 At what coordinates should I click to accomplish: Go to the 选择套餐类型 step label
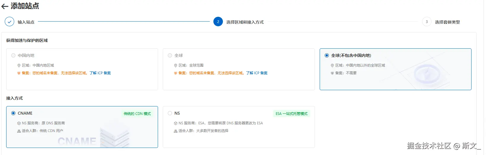pos(447,22)
